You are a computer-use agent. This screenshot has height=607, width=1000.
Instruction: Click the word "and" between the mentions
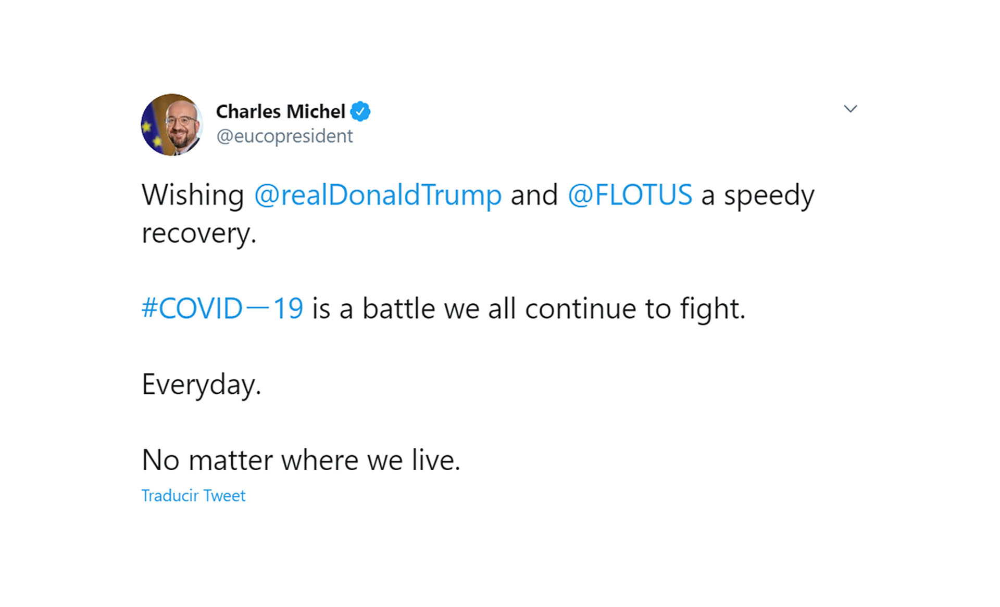click(534, 196)
